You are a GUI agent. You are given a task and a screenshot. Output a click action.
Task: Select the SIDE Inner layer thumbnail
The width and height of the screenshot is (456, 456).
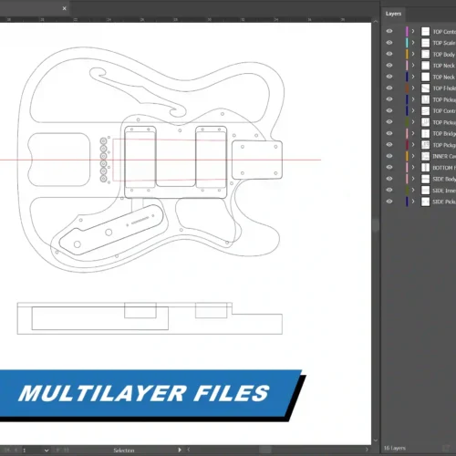pos(425,190)
